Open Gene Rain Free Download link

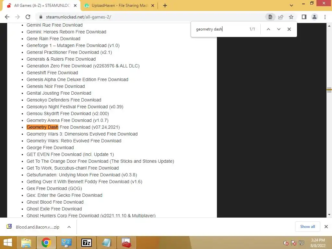(53, 39)
